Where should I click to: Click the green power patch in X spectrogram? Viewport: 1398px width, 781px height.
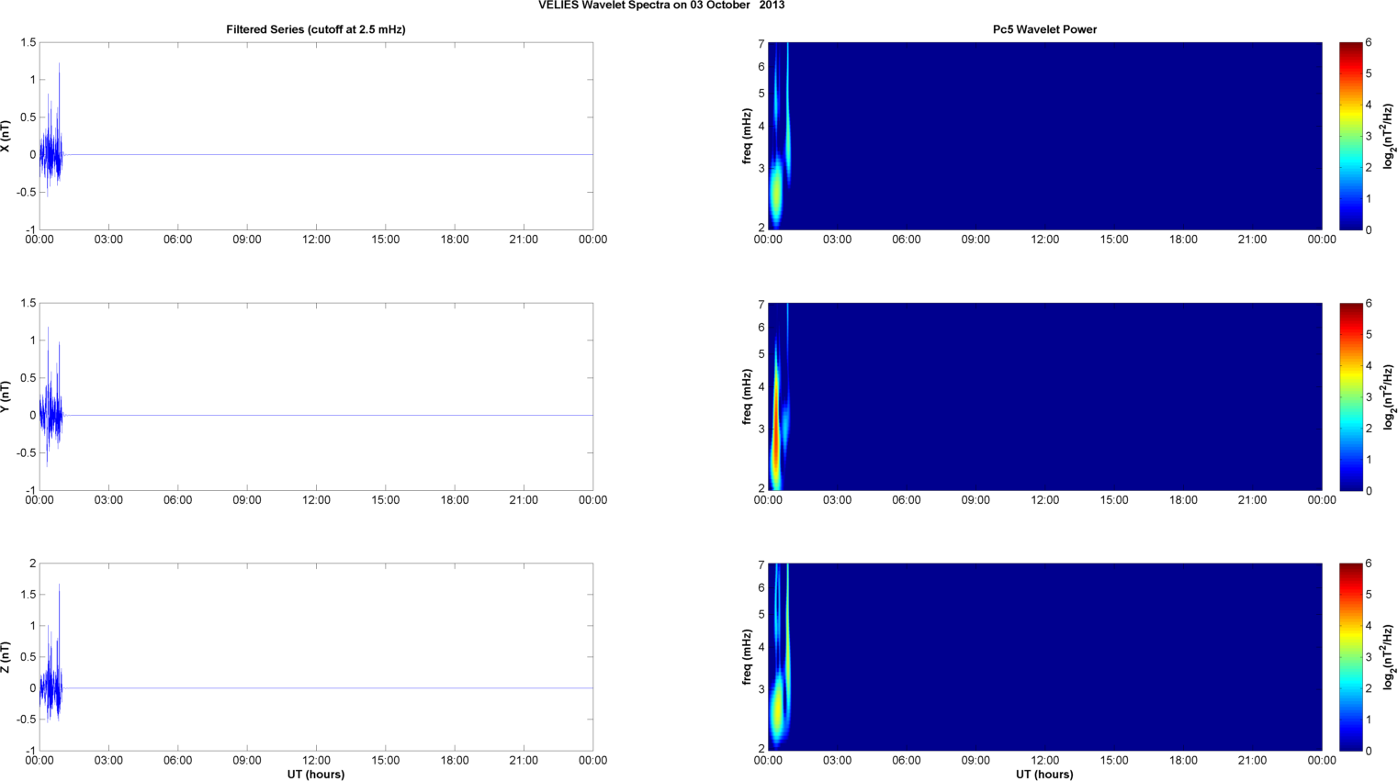click(776, 191)
